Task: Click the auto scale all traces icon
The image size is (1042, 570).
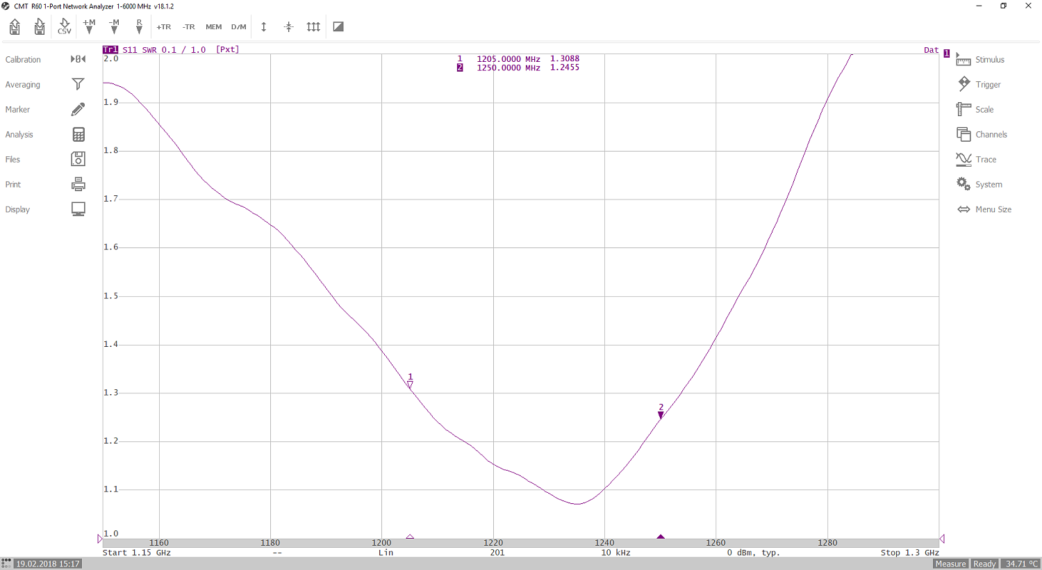Action: (x=314, y=27)
